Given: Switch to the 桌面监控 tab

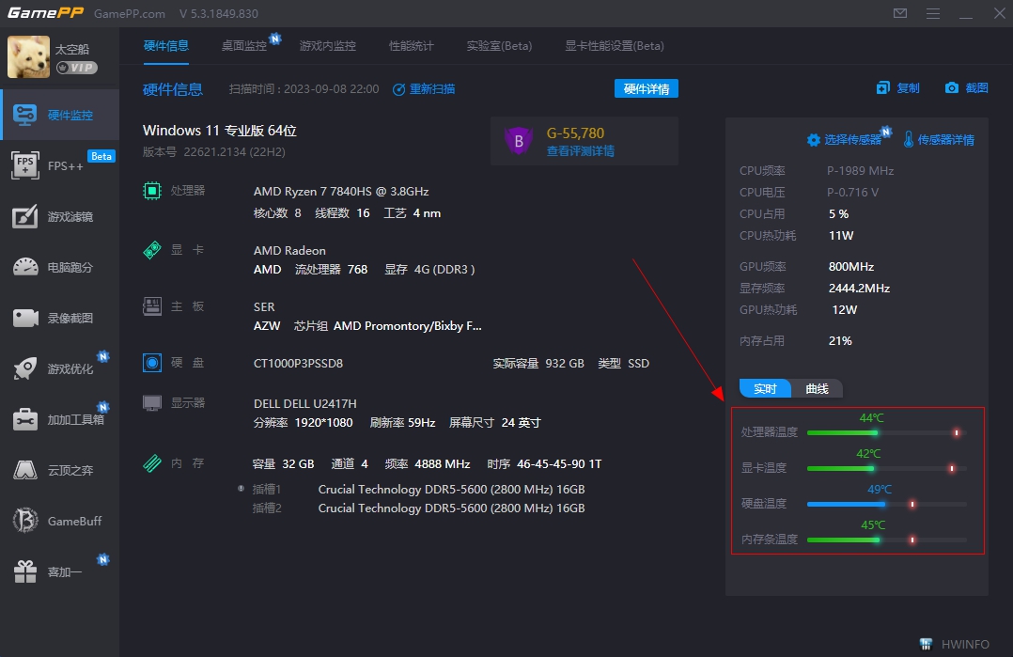Looking at the screenshot, I should point(244,46).
